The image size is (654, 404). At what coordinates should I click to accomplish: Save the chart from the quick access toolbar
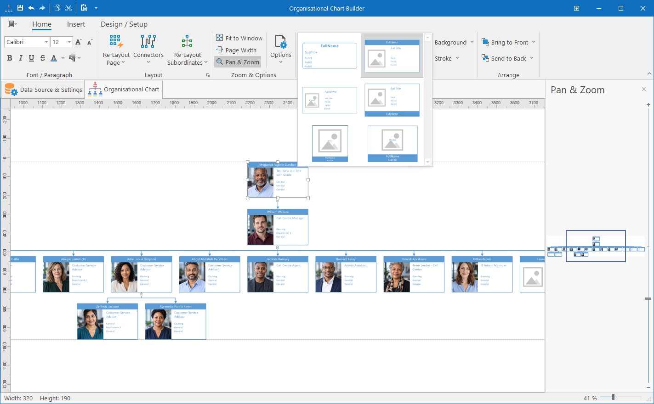20,8
